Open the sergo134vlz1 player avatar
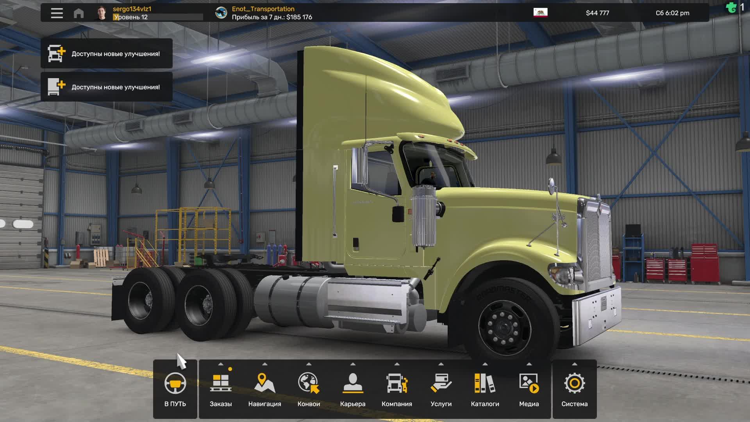This screenshot has width=750, height=422. [x=101, y=13]
